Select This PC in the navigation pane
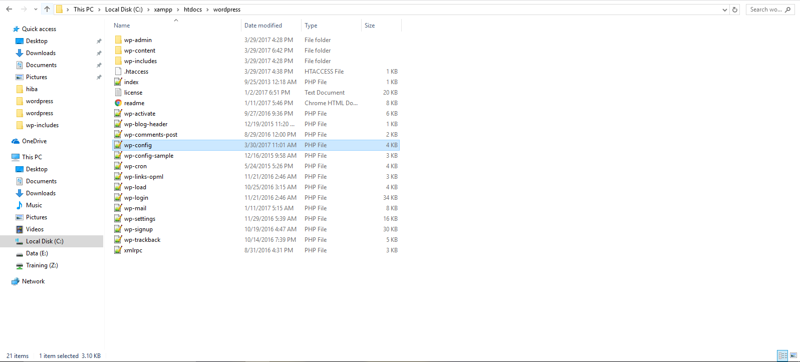 coord(32,157)
